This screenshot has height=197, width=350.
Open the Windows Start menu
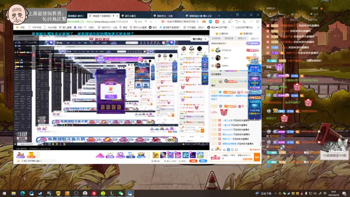4,193
